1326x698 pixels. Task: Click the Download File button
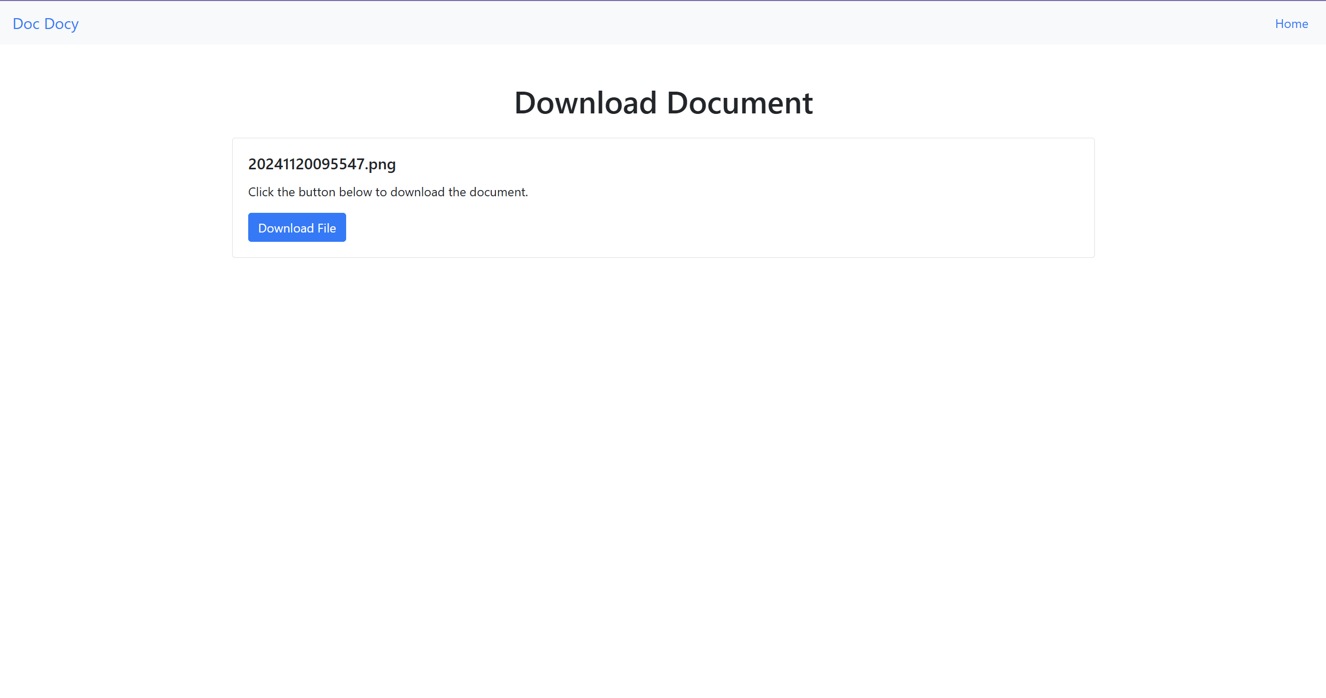coord(297,227)
